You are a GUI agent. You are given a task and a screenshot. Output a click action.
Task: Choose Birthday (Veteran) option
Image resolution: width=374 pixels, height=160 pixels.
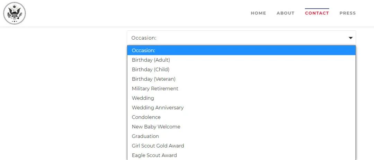point(154,79)
